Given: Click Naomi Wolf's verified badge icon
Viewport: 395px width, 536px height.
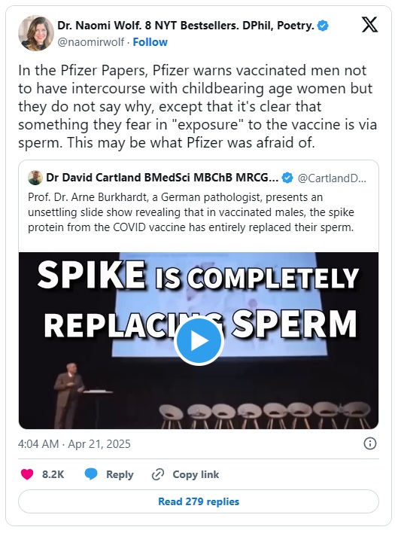Looking at the screenshot, I should [323, 26].
